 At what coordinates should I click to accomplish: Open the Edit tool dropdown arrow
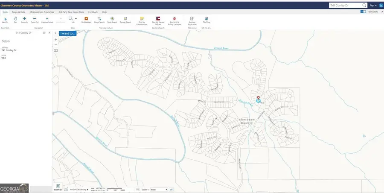(x=76, y=19)
